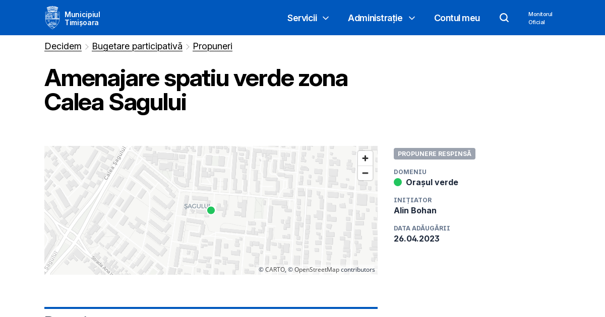Go to Bugetare participativă breadcrumb

click(x=137, y=46)
